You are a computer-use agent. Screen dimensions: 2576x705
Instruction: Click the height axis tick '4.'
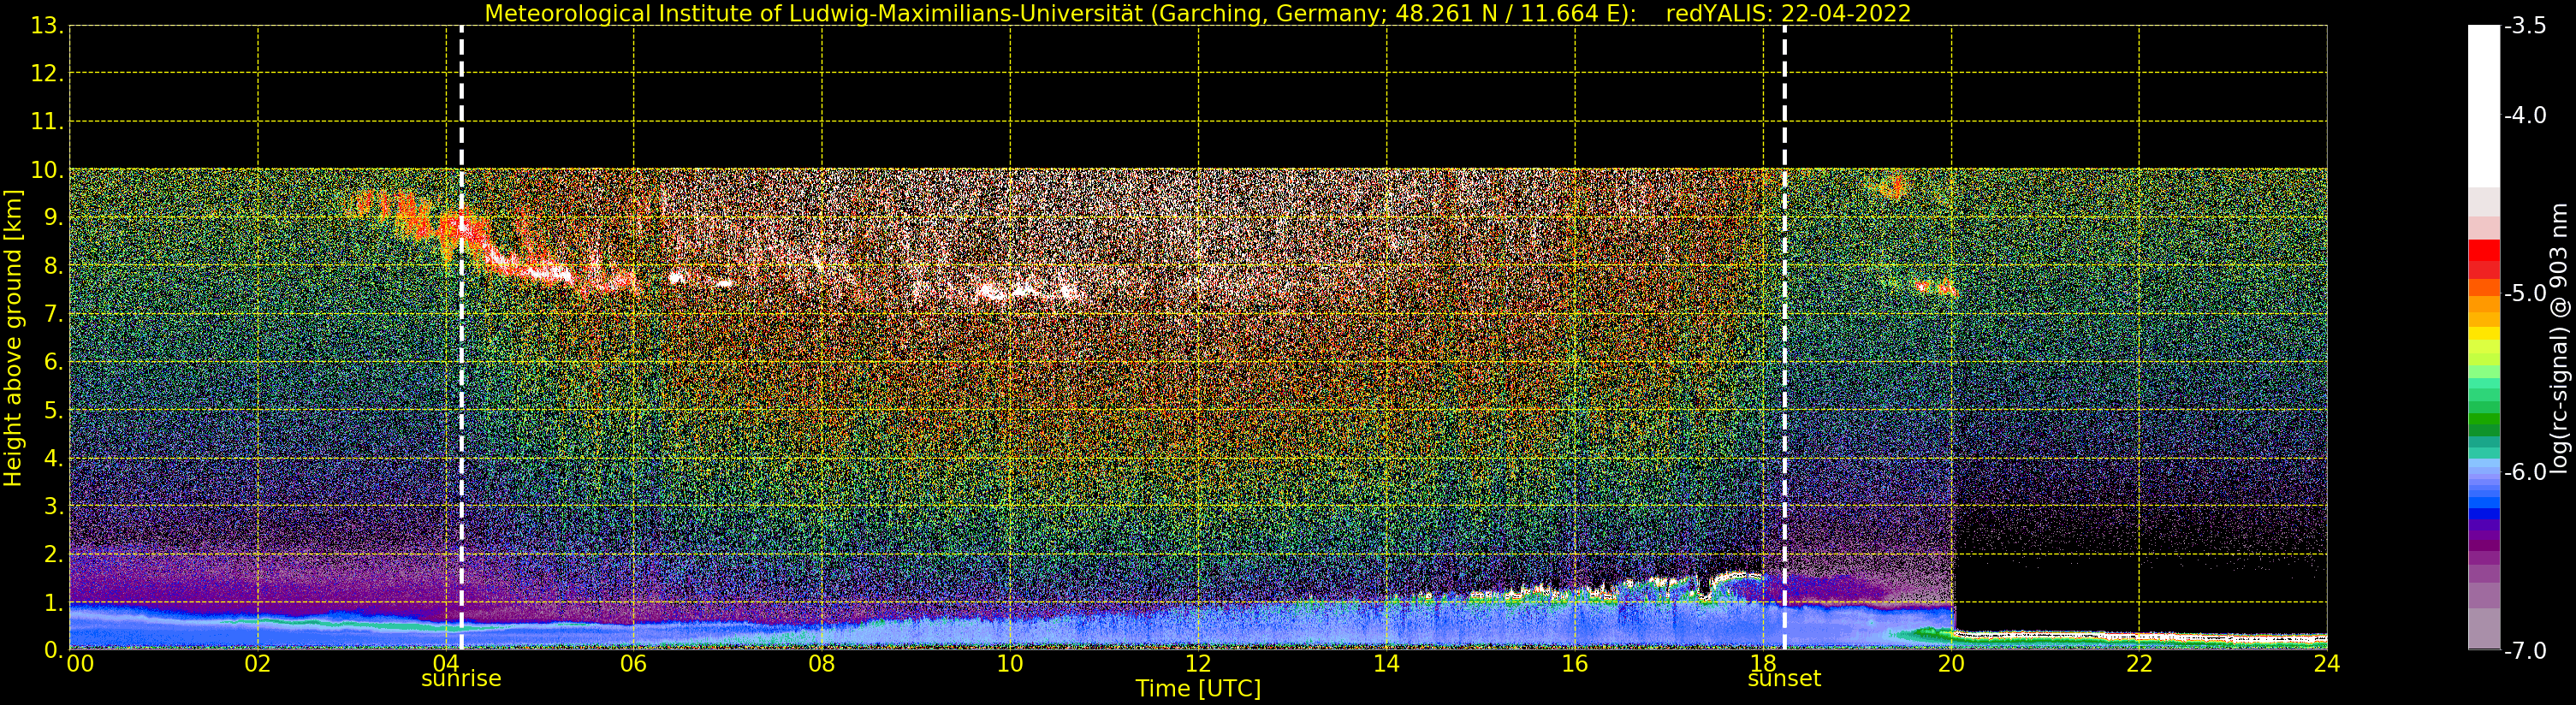click(53, 458)
